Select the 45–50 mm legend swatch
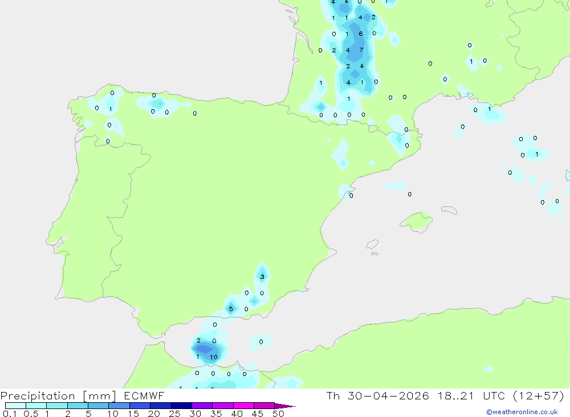The width and height of the screenshot is (570, 417). coord(264,406)
